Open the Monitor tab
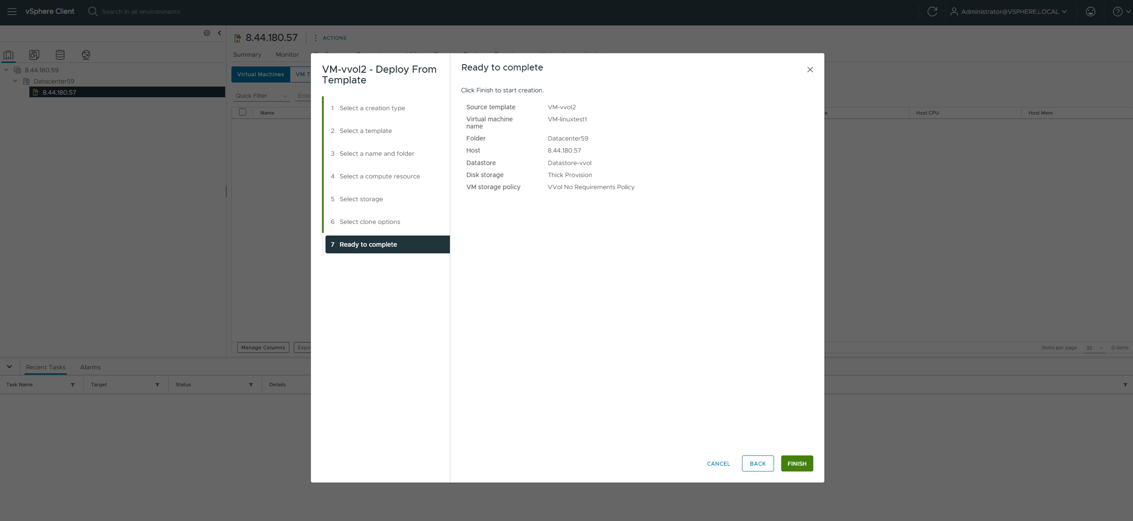The width and height of the screenshot is (1133, 521). tap(287, 55)
